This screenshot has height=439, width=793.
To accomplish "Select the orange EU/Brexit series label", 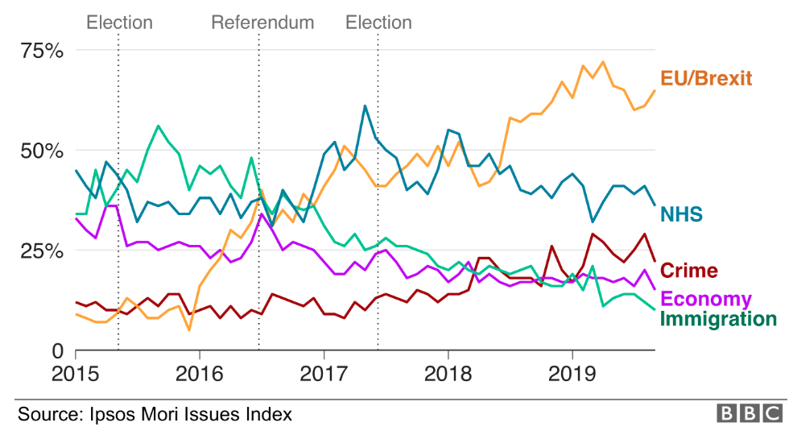I will pos(706,78).
